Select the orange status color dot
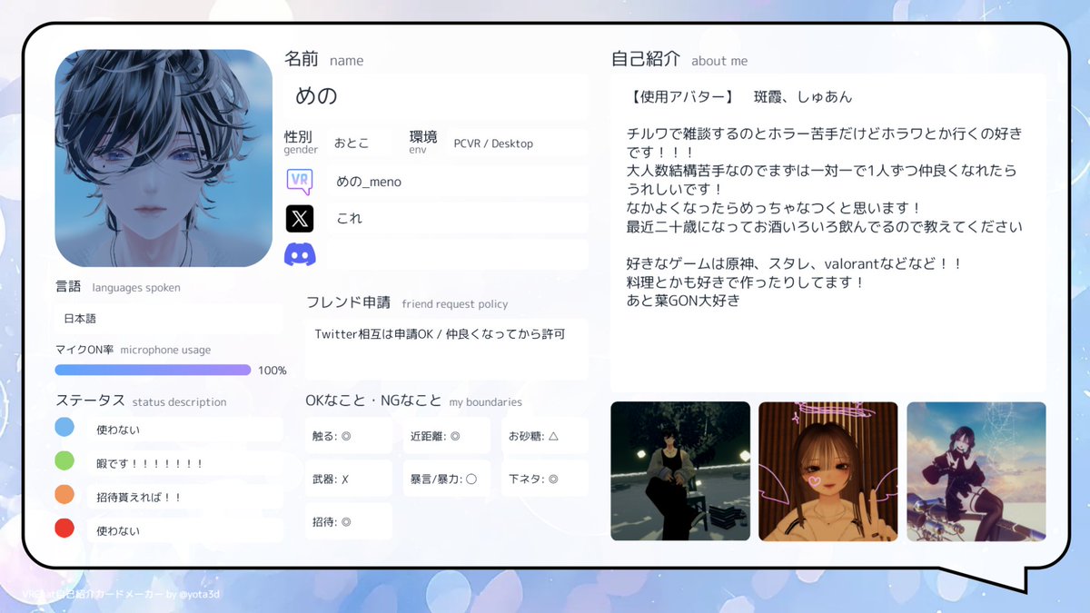The height and width of the screenshot is (613, 1090). pyautogui.click(x=64, y=495)
